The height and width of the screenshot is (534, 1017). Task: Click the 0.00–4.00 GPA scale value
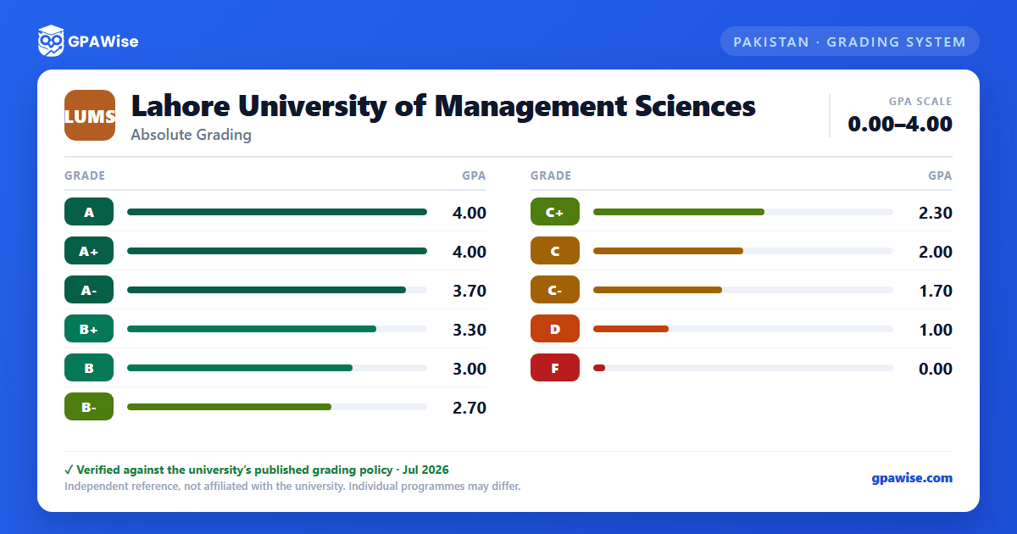[900, 124]
